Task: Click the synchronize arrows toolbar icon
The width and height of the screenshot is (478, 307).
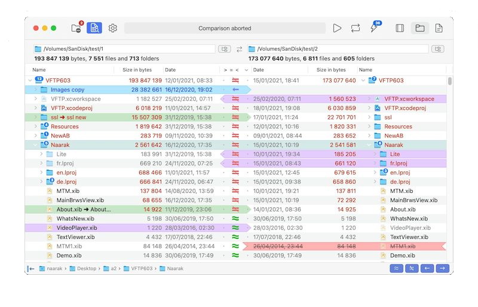Action: pos(356,28)
